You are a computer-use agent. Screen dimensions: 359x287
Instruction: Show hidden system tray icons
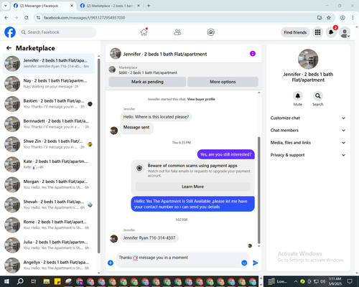click(x=296, y=281)
